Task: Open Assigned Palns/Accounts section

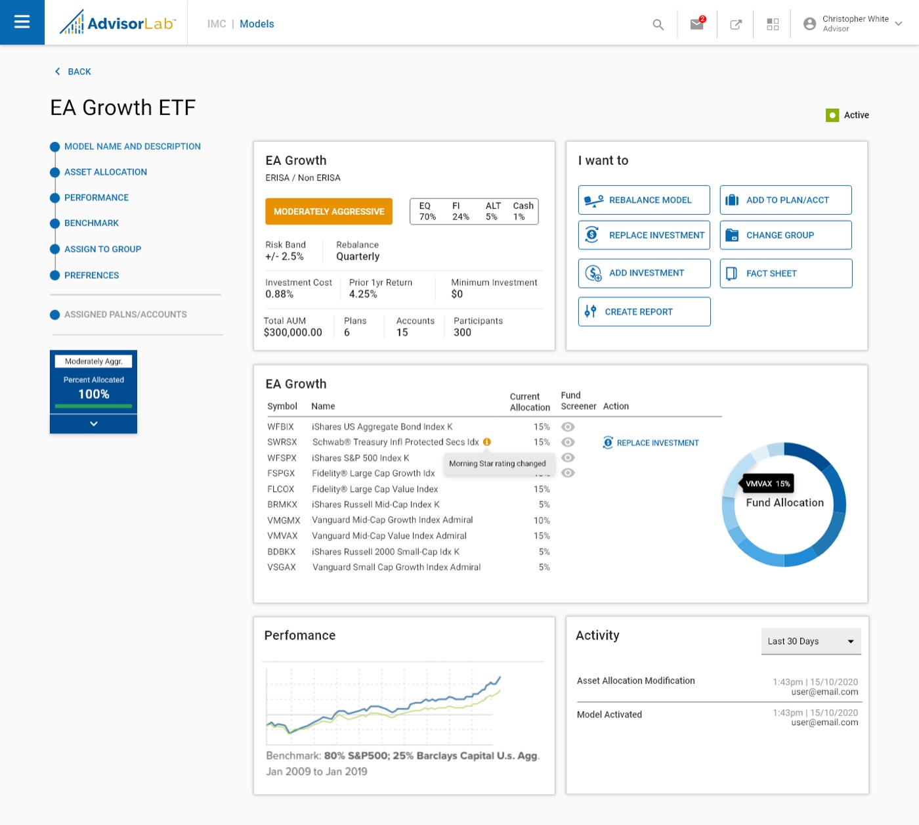Action: [125, 315]
